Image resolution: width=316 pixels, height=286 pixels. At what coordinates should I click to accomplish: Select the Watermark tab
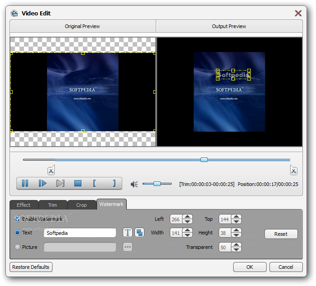pyautogui.click(x=111, y=204)
